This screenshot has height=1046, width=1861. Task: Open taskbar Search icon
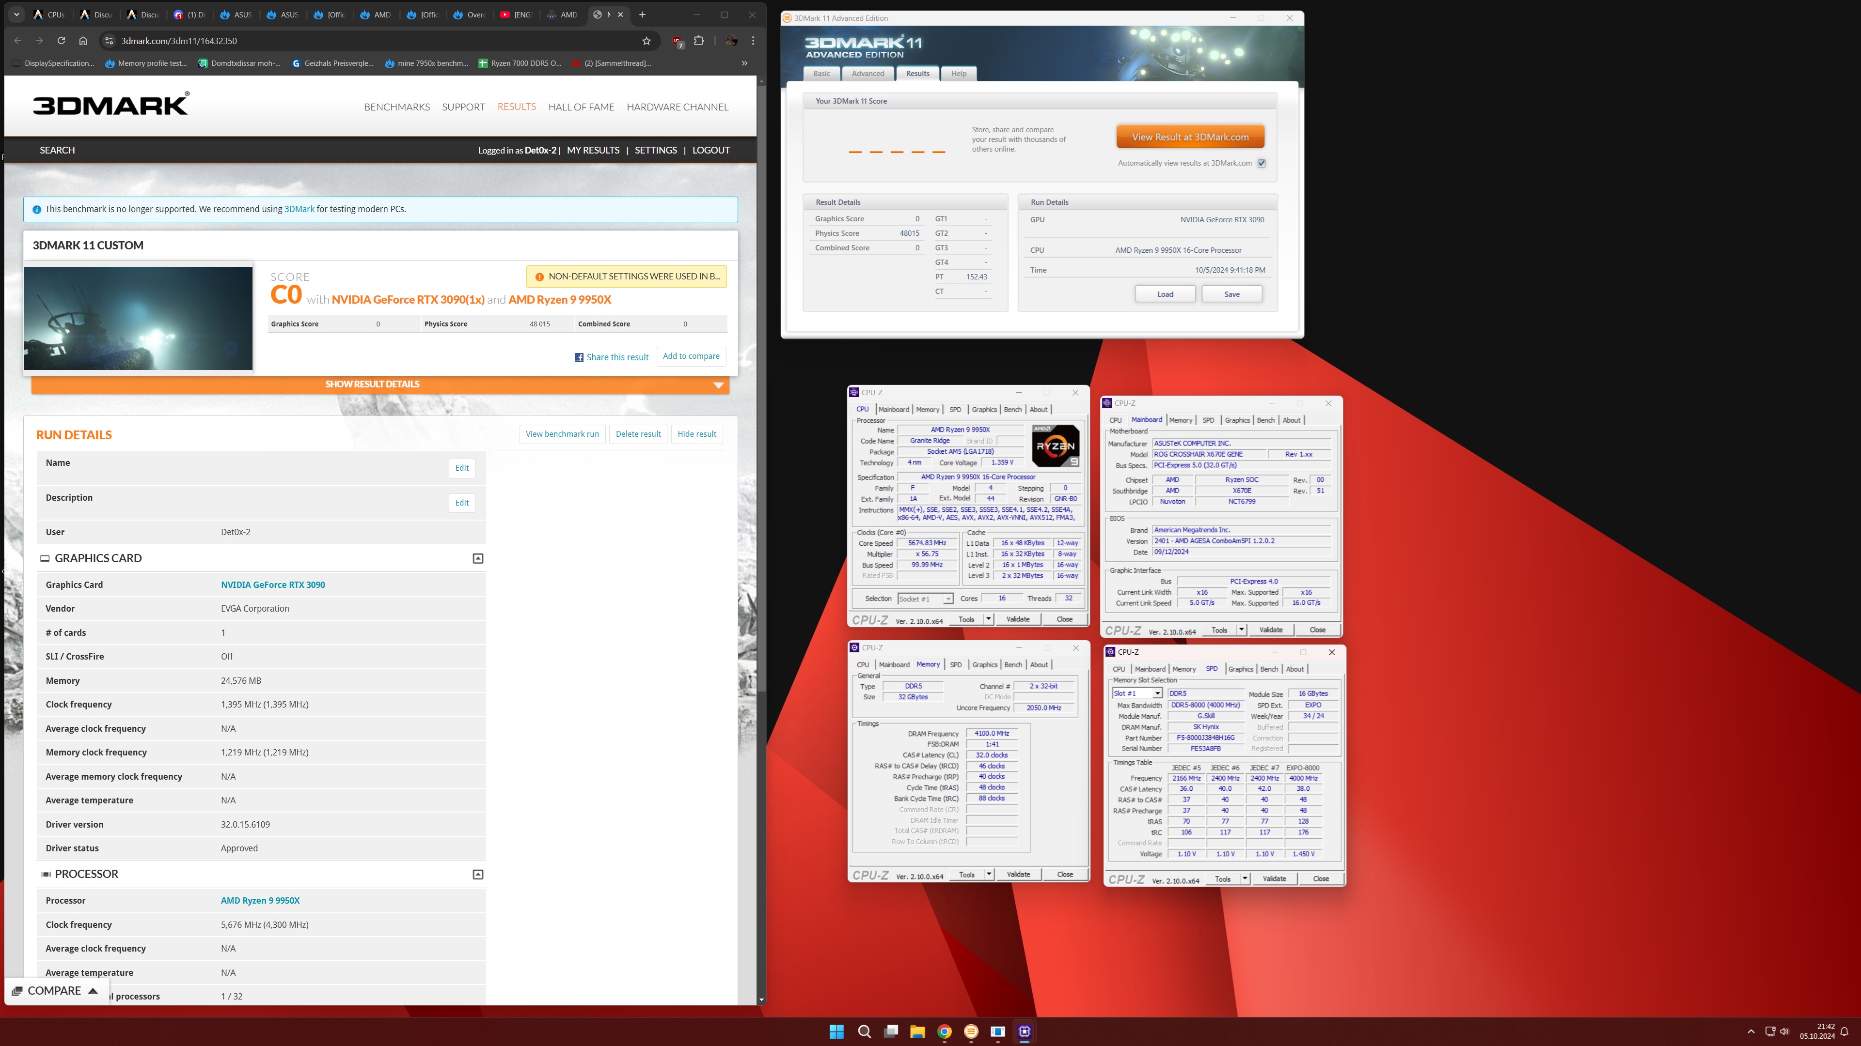click(x=864, y=1031)
